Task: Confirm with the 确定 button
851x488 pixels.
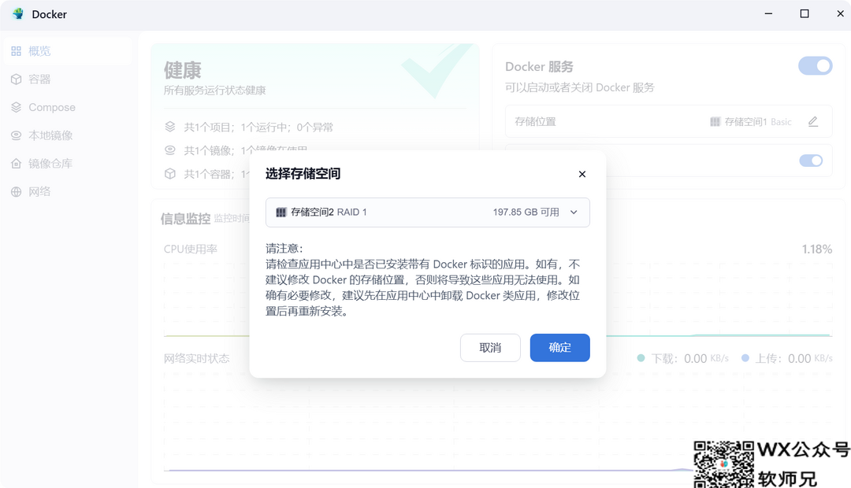Action: pyautogui.click(x=559, y=348)
